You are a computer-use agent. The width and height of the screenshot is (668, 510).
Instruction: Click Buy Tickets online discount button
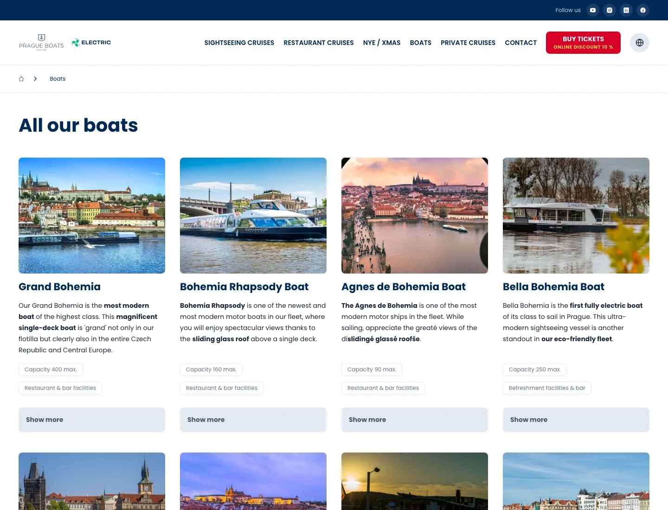point(583,43)
